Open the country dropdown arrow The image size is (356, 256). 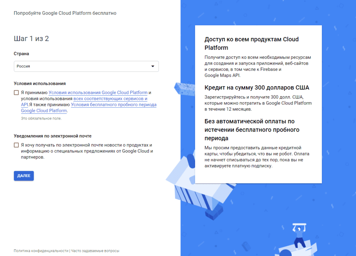point(152,66)
